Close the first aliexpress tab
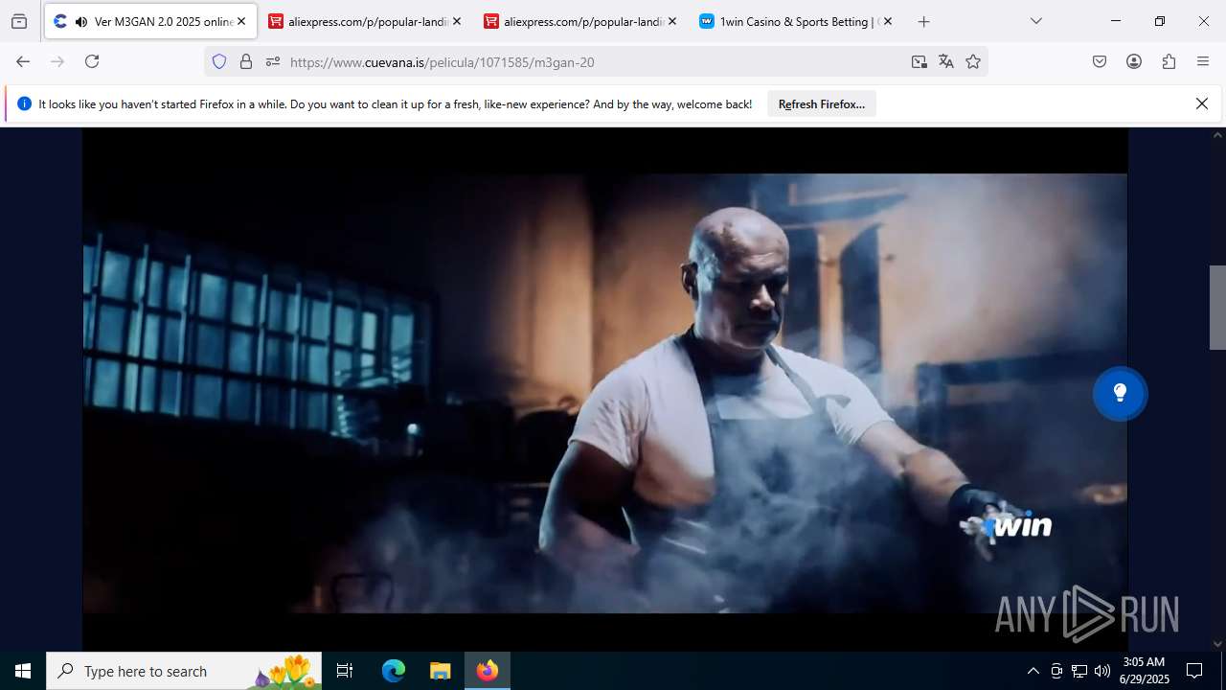 coord(457,21)
